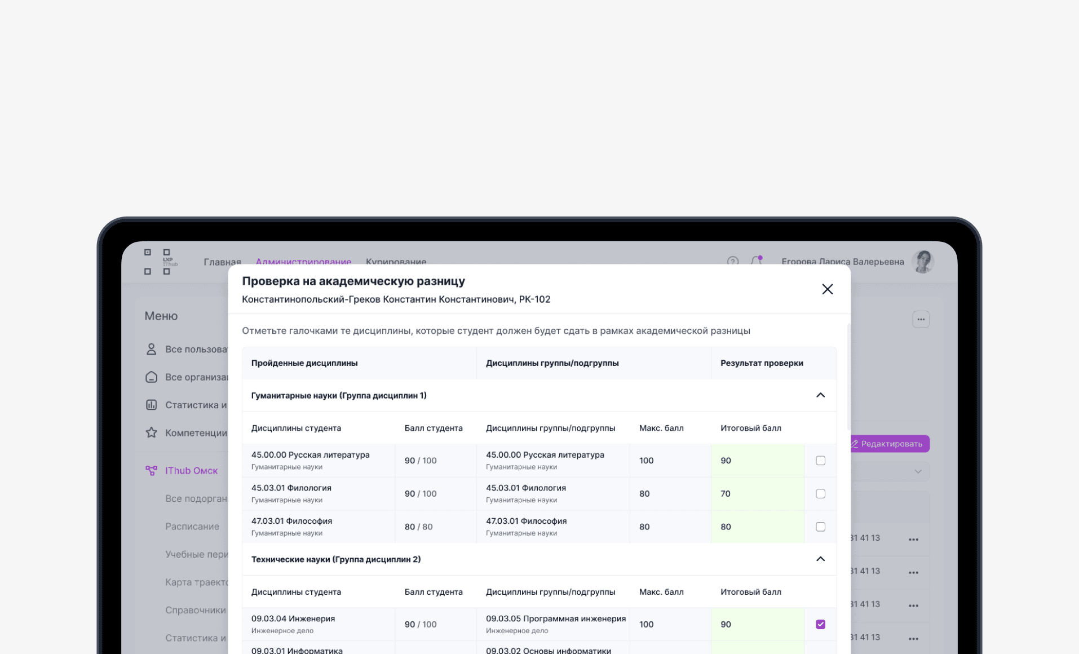Click 09.03.04 Инженерия student discipline
The width and height of the screenshot is (1079, 654).
click(x=293, y=618)
